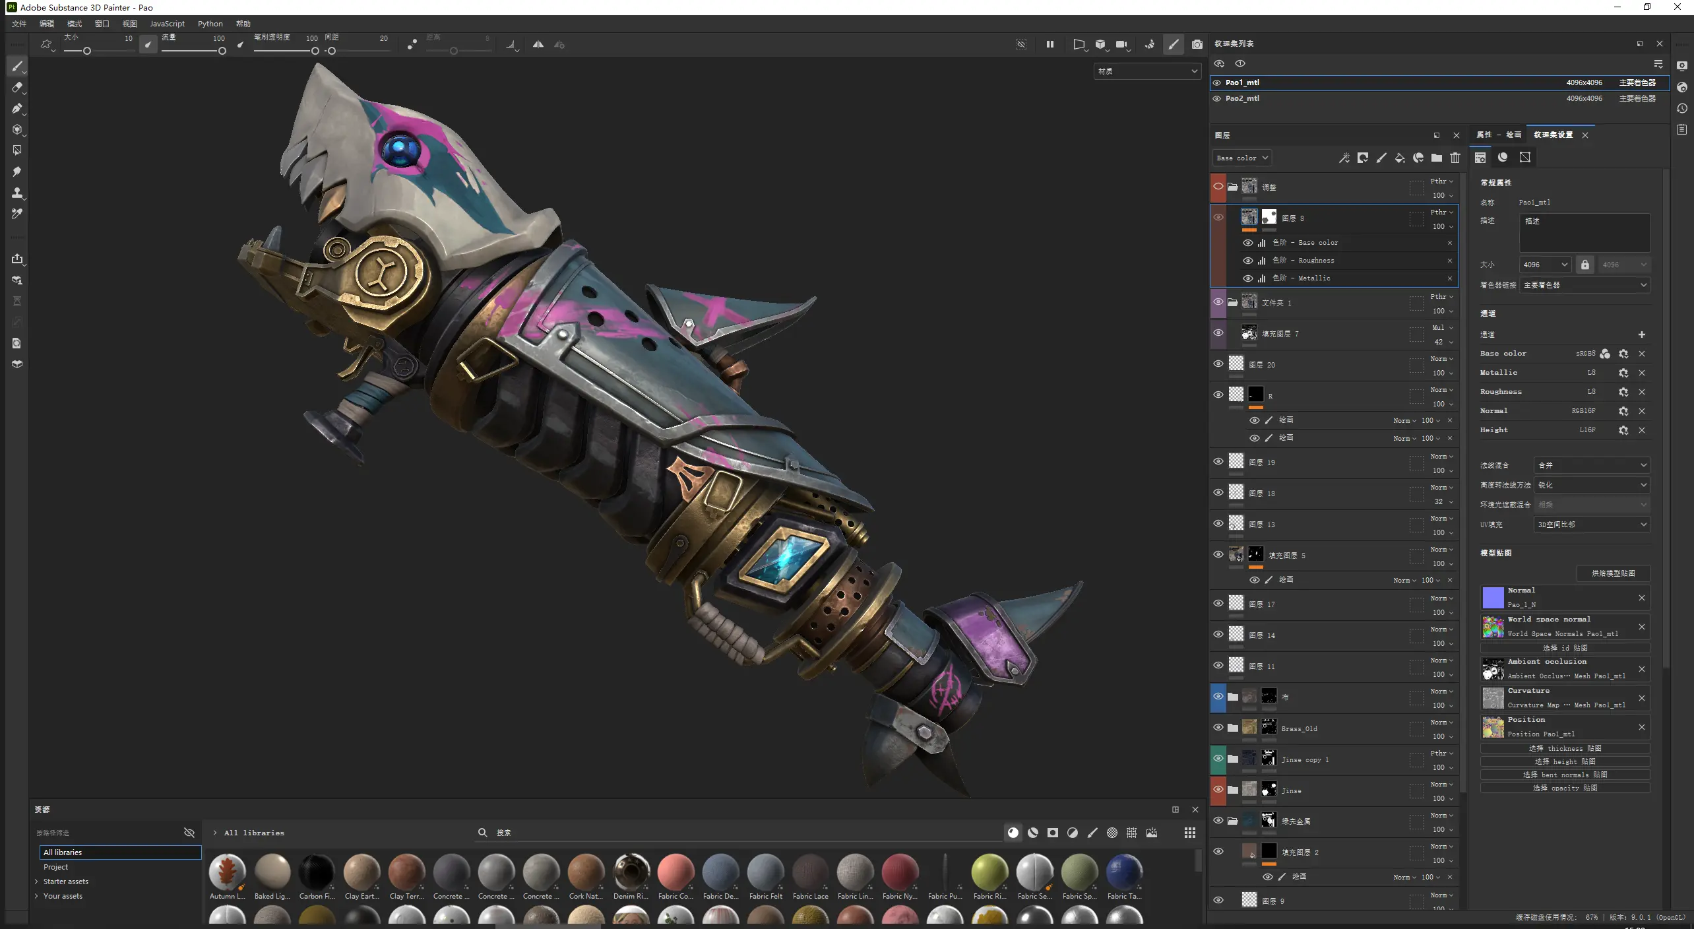The width and height of the screenshot is (1694, 929).
Task: Click 选择 opacity 贴图 button
Action: tap(1565, 788)
